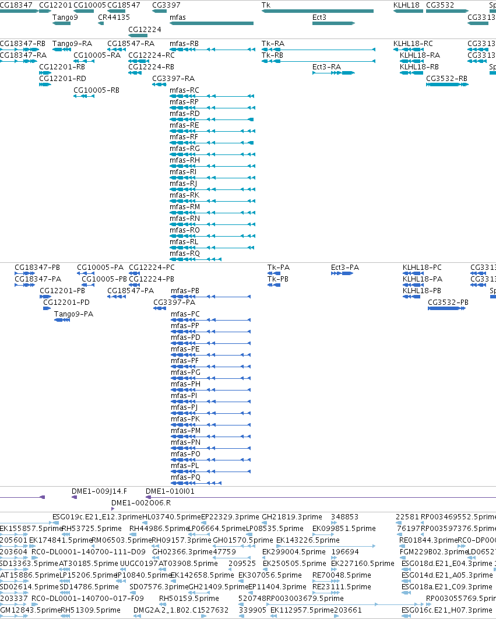This screenshot has width=496, height=619.
Task: Click protein Ect3-PA
Action: [x=345, y=268]
